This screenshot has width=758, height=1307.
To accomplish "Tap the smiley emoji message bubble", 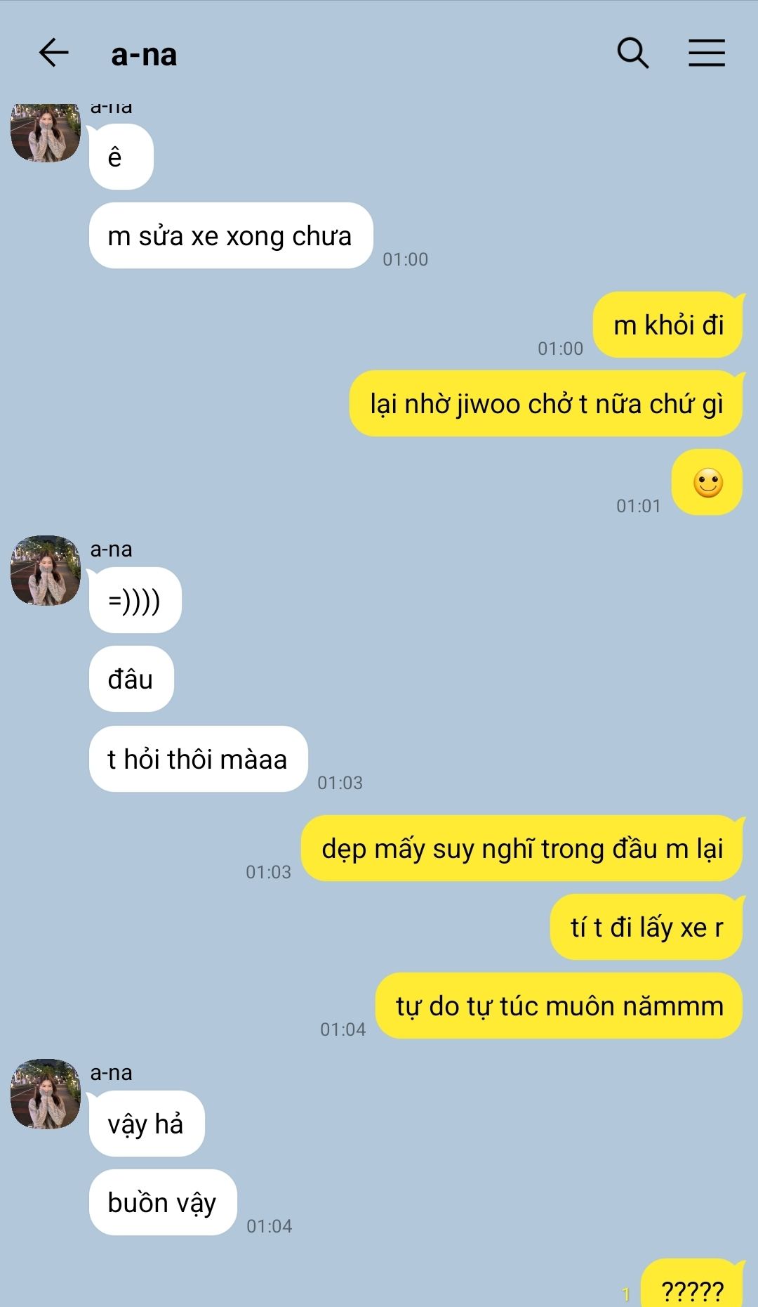I will (707, 483).
